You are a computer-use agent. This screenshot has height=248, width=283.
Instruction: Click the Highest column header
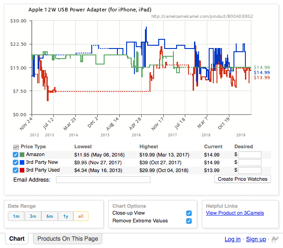(x=149, y=146)
